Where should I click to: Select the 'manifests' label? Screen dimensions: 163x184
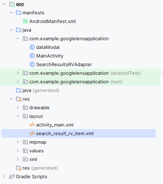click(33, 13)
